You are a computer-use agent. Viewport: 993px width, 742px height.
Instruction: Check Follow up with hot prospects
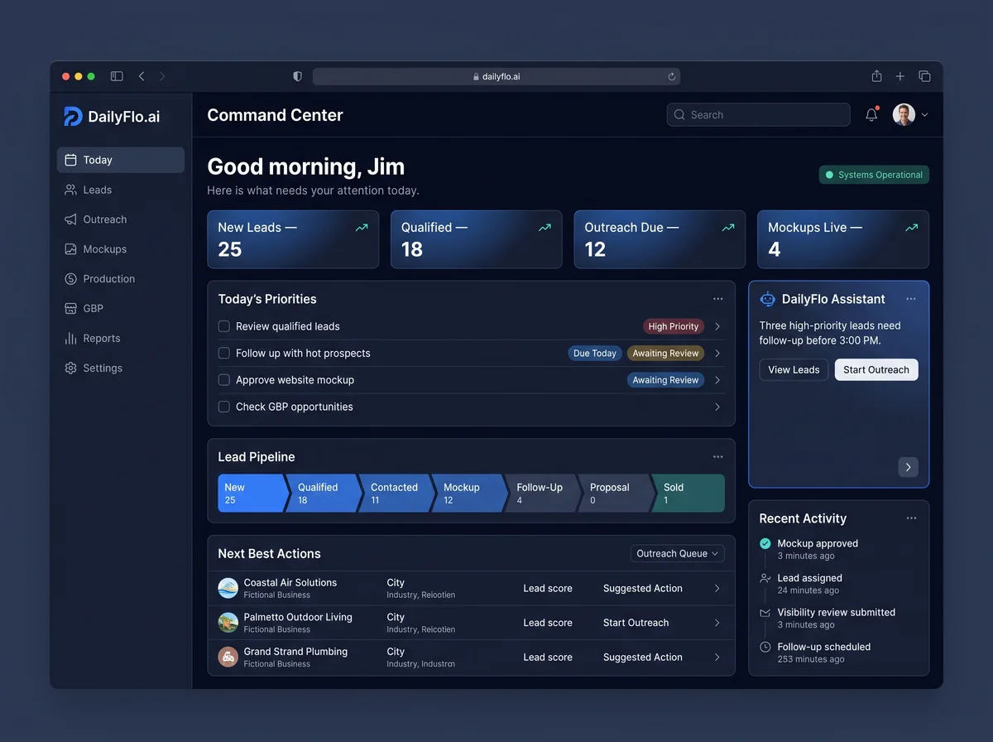[x=223, y=353]
